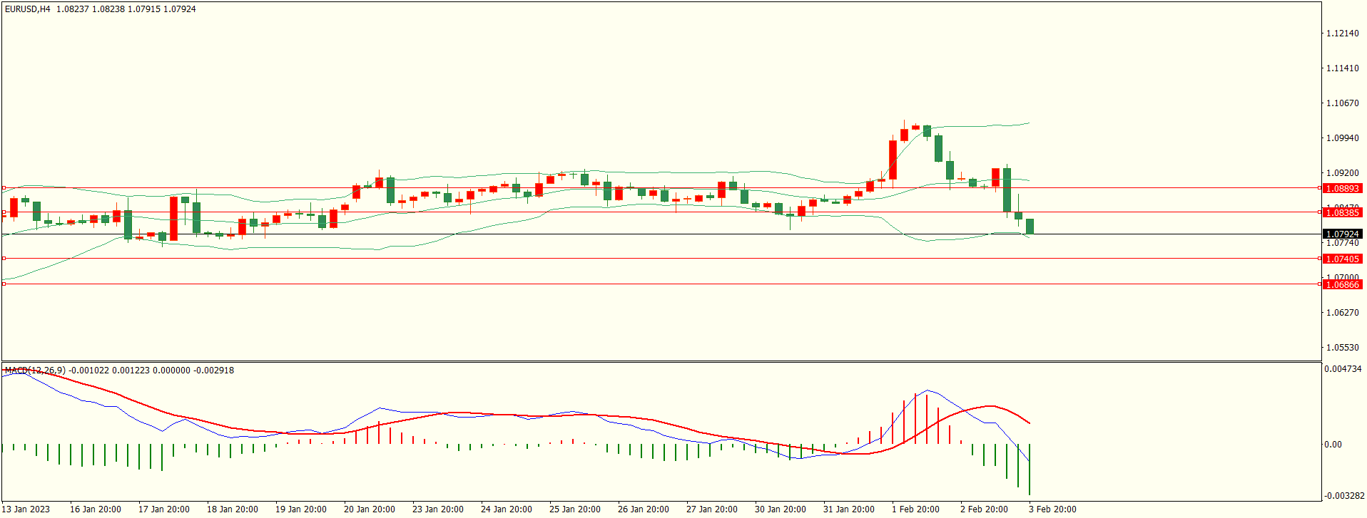1367x518 pixels.
Task: Click the EURUSD,H4 chart title text
Action: [28, 9]
